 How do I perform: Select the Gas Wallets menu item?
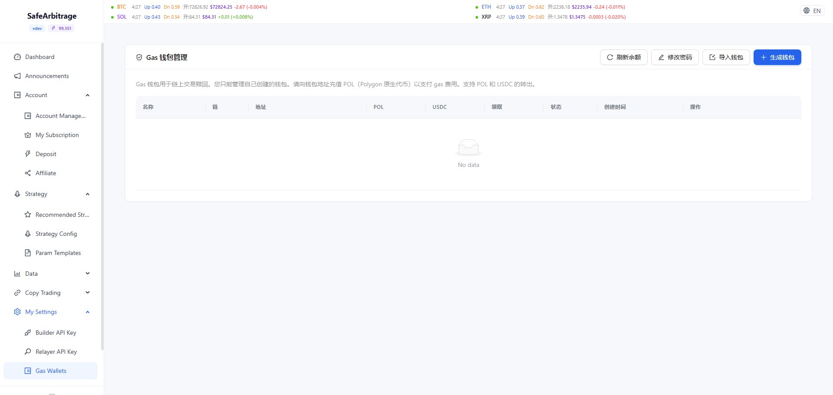[x=51, y=371]
